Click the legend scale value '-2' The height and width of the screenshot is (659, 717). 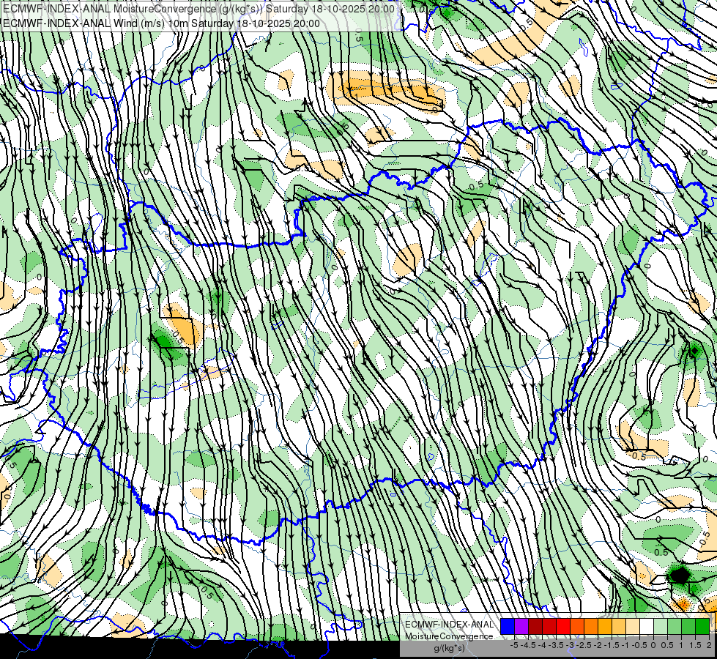point(598,645)
